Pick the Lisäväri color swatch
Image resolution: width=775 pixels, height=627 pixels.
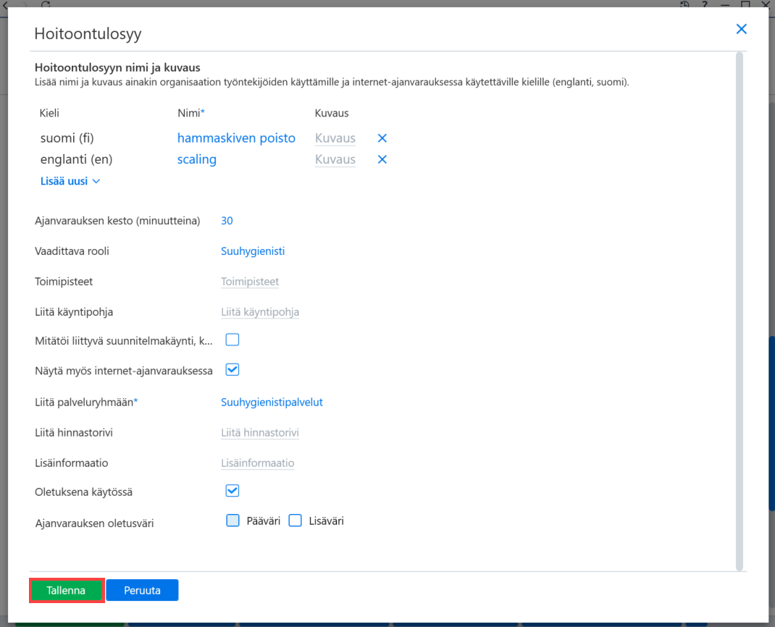click(x=295, y=521)
